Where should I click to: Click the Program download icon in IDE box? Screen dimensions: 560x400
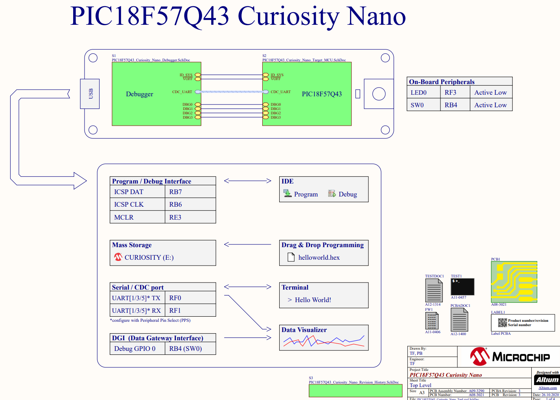pyautogui.click(x=287, y=193)
